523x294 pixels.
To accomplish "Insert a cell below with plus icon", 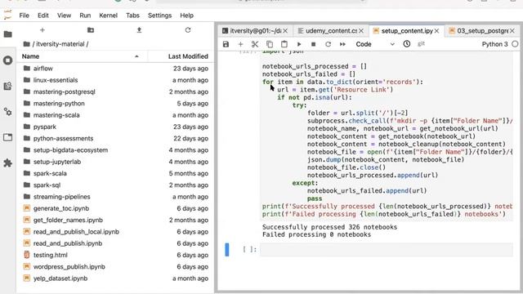I will click(x=240, y=44).
